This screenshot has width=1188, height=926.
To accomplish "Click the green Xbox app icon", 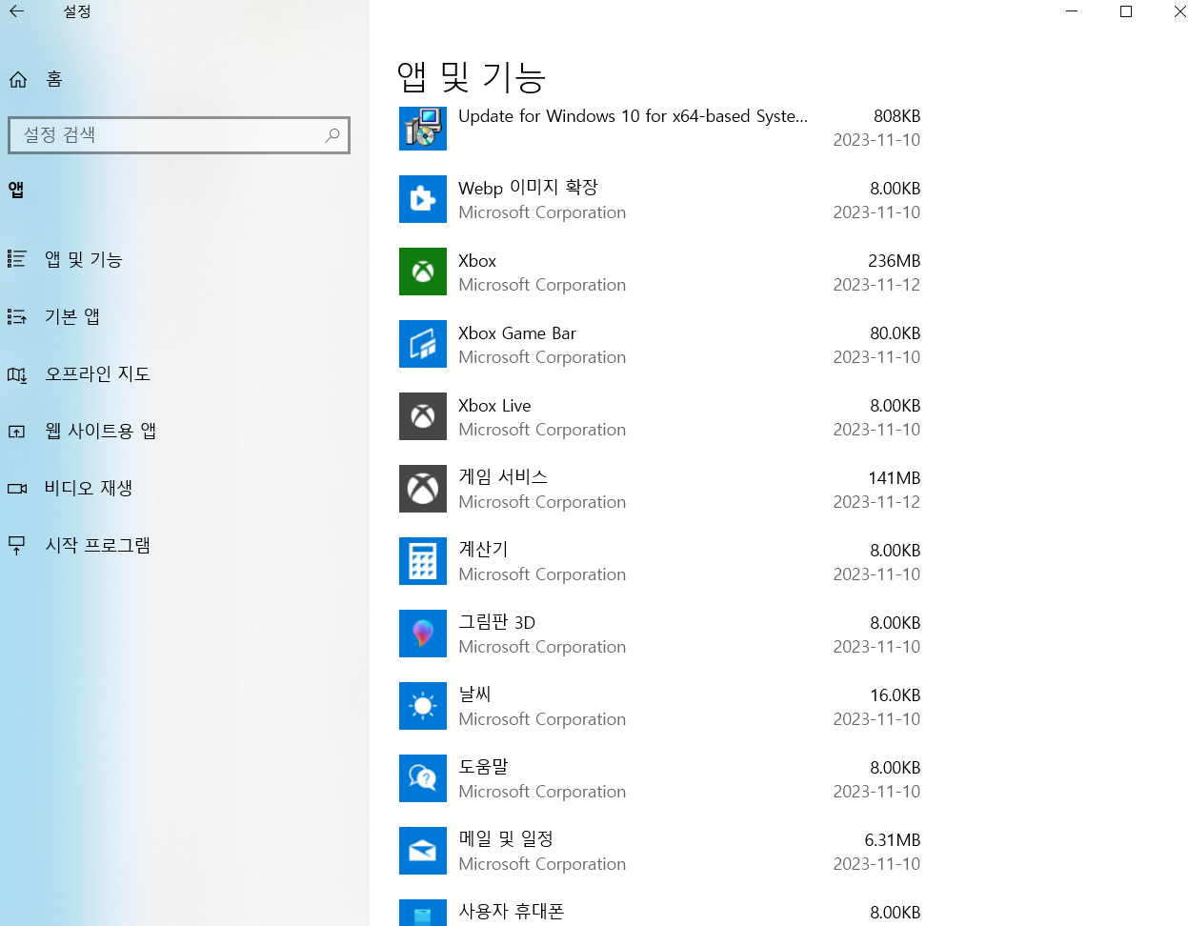I will [423, 272].
